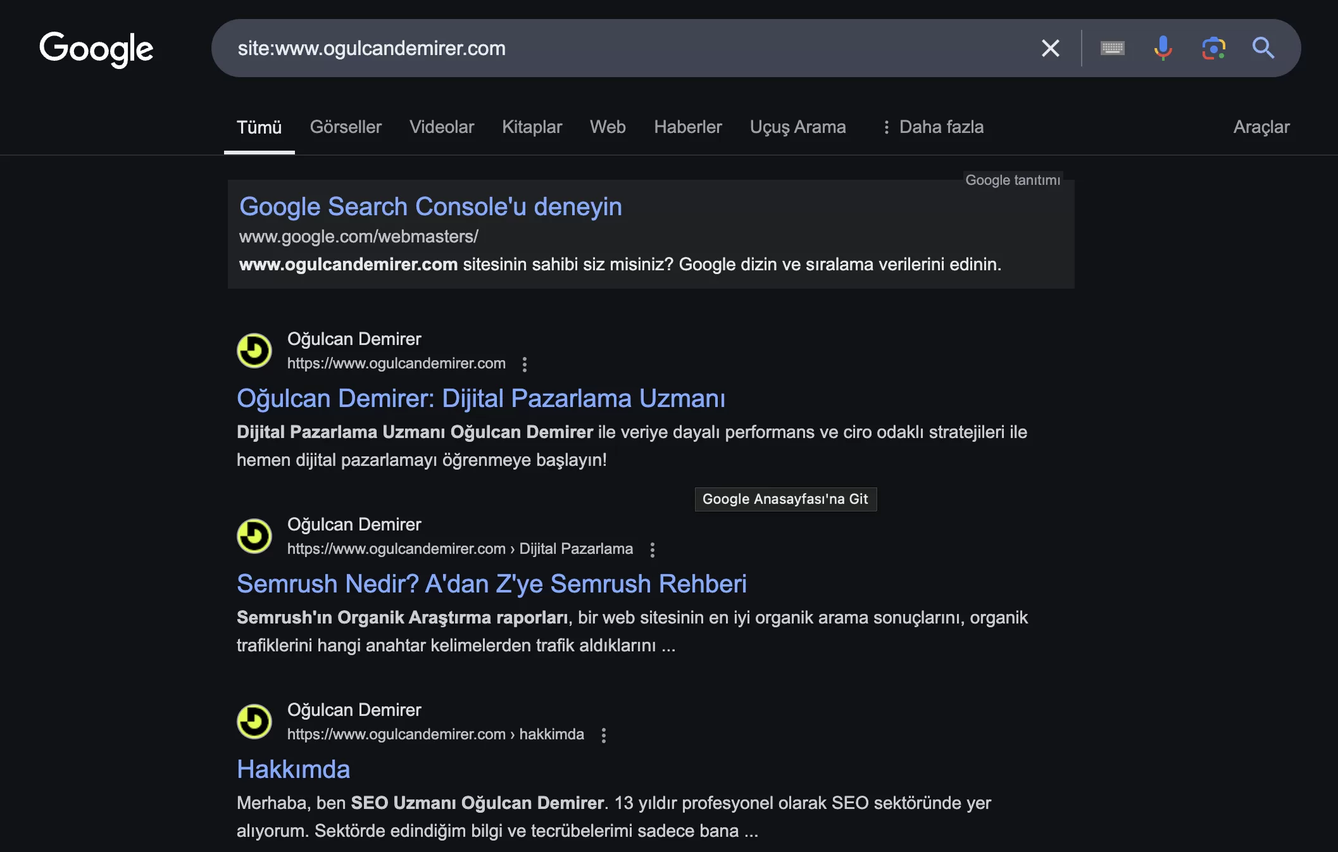Open 'Oğulcan Demirer: Dijital Pazarlama Uzmanı' result
This screenshot has height=852, width=1338.
pyautogui.click(x=481, y=399)
